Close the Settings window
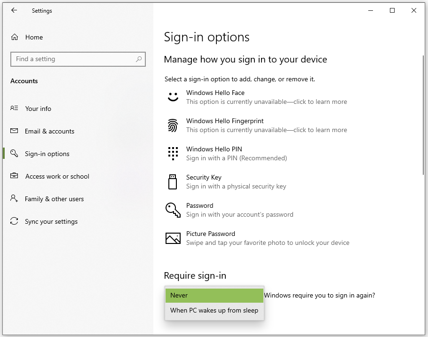Viewport: 428px width, 337px height. point(414,10)
